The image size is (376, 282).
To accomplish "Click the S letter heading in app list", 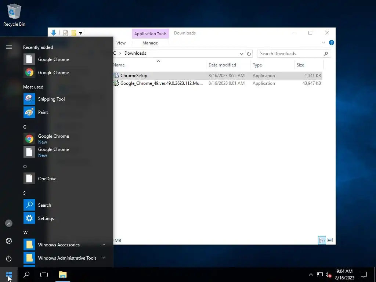I will tap(25, 193).
